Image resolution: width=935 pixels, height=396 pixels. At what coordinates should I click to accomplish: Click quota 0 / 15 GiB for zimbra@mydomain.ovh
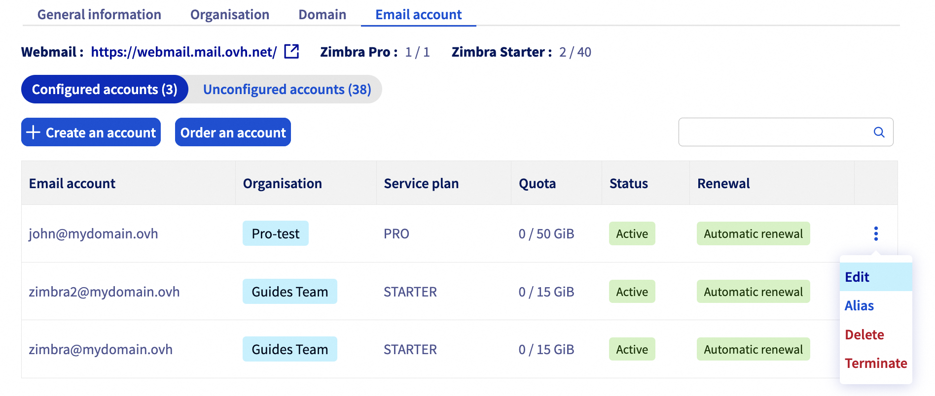click(x=546, y=349)
